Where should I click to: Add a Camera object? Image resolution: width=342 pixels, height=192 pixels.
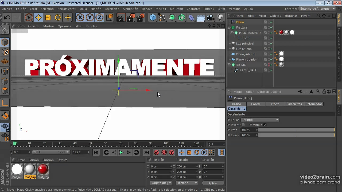(x=211, y=18)
